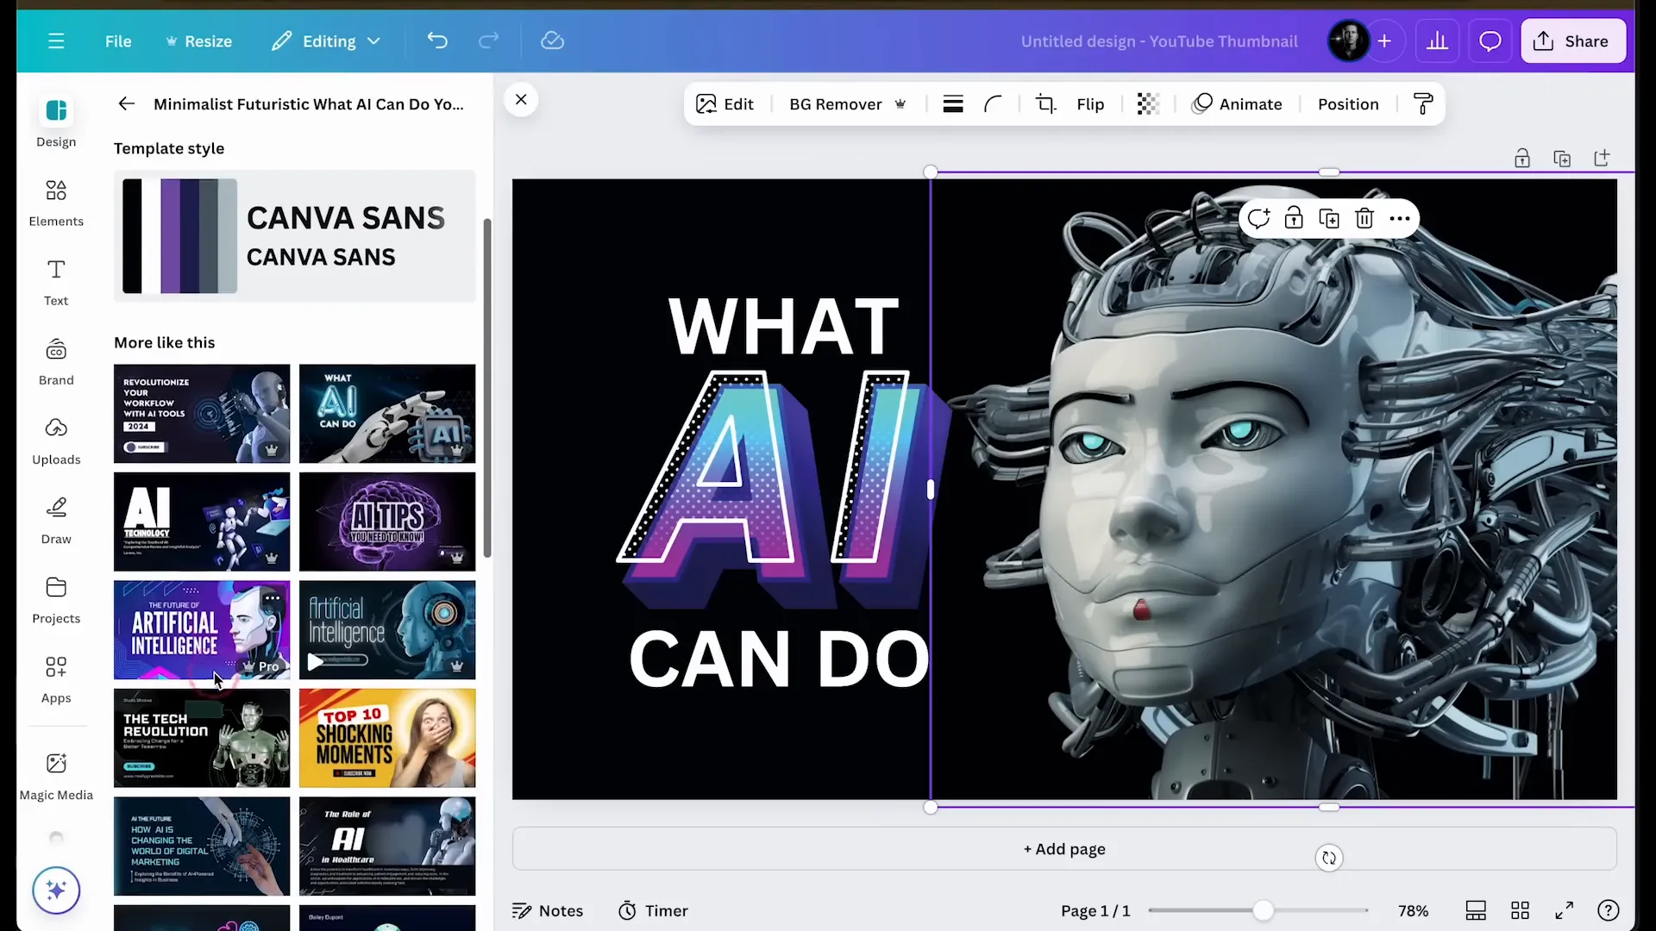Screen dimensions: 1656x931
Task: Open border style lines icon
Action: 953,104
